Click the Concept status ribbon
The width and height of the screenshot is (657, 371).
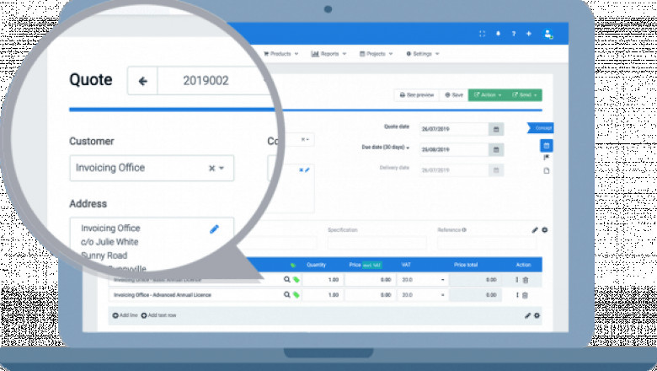(x=541, y=128)
